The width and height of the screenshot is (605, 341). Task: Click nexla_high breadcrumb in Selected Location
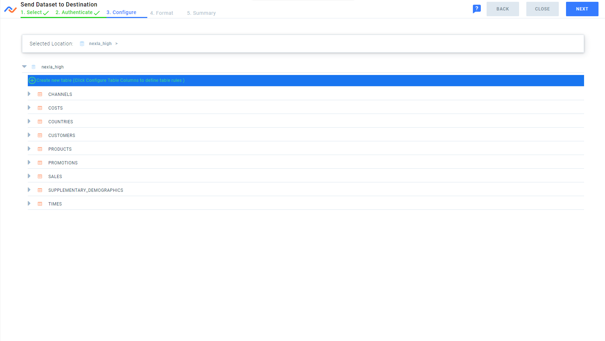[x=100, y=44]
